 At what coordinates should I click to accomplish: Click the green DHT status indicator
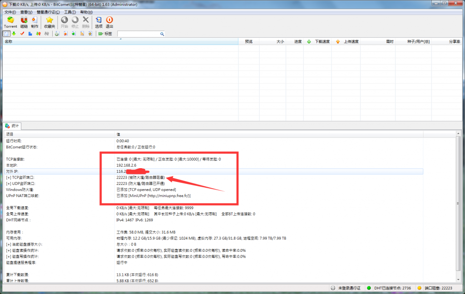369,288
